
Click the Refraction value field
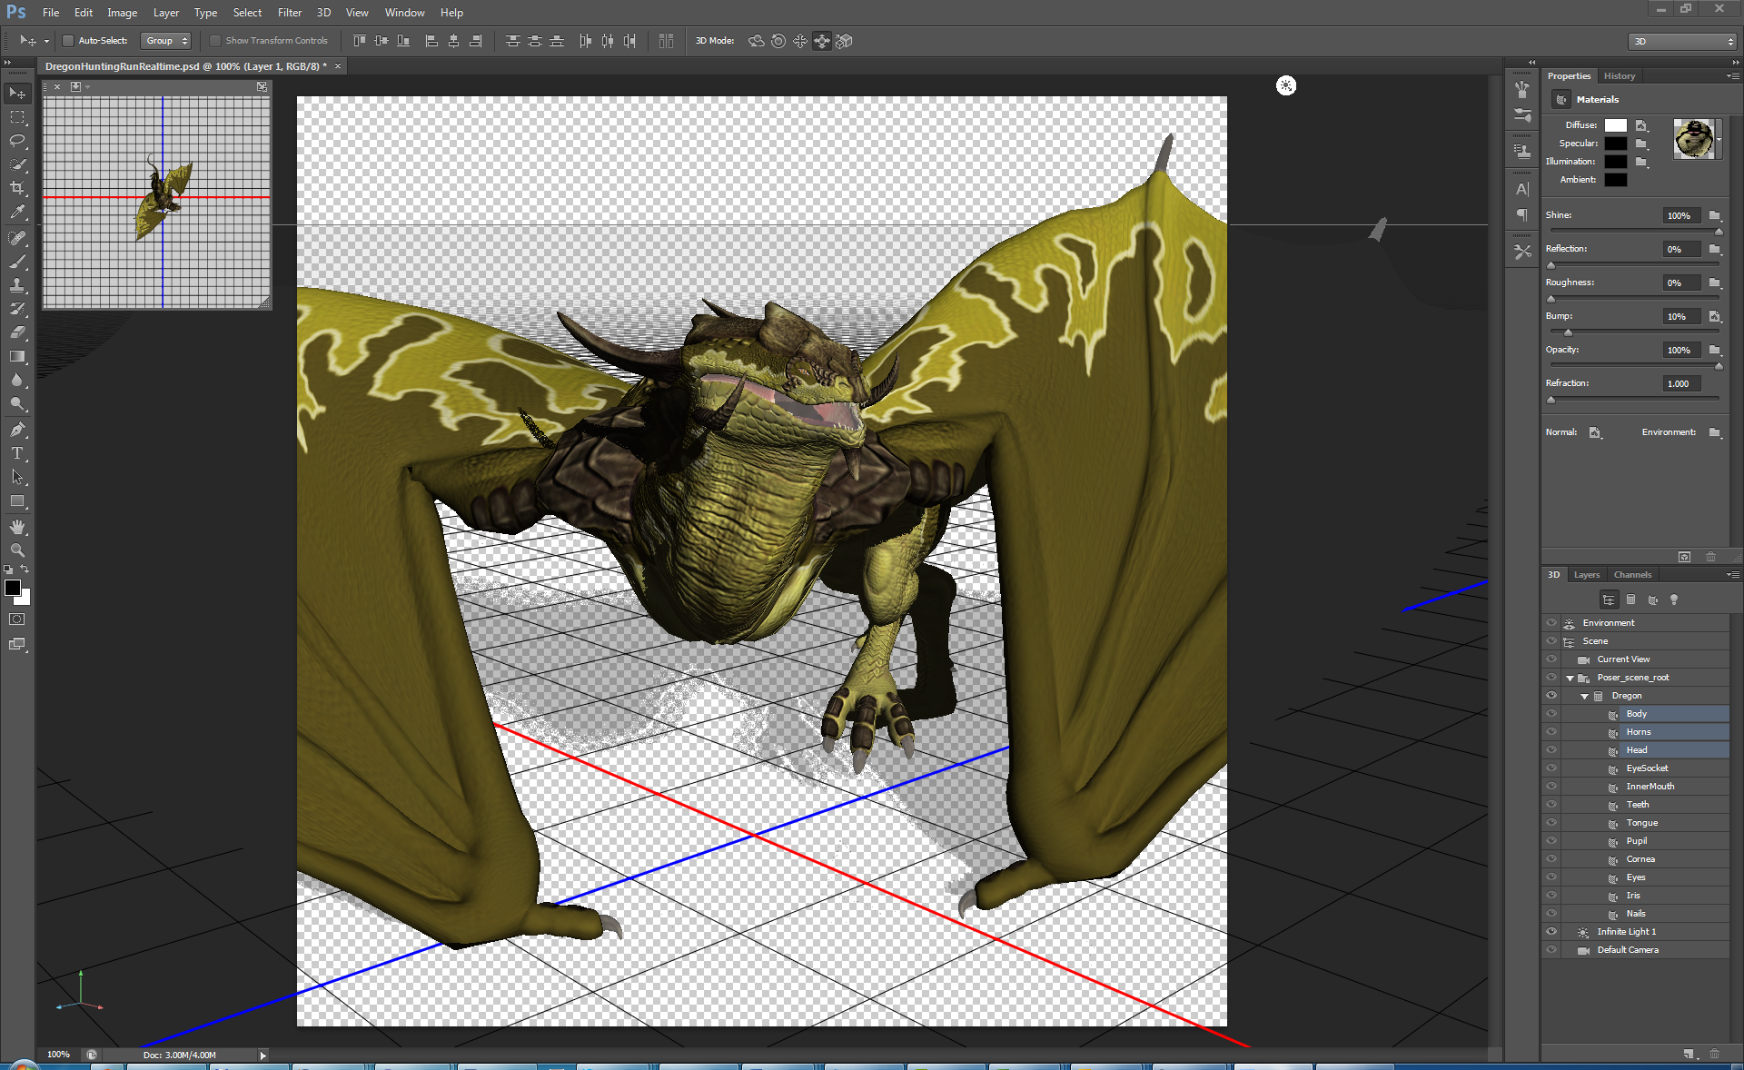1681,384
